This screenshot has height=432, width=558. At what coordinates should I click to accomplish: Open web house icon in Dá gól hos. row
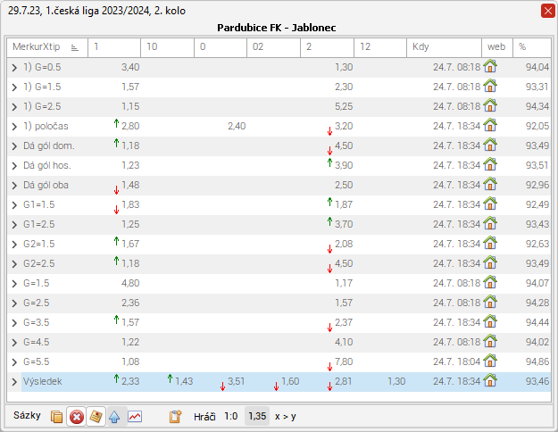pyautogui.click(x=490, y=163)
